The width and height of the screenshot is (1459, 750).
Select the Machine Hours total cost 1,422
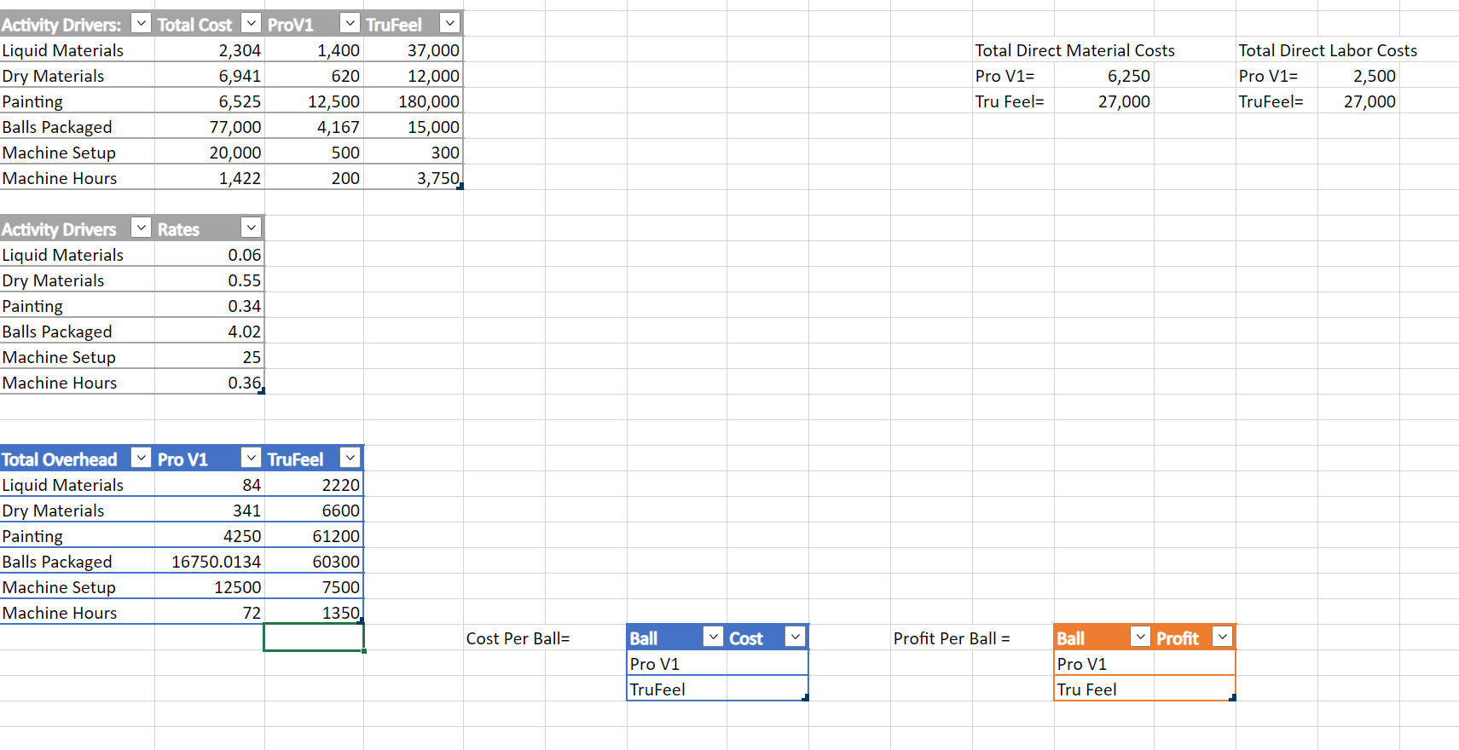210,178
